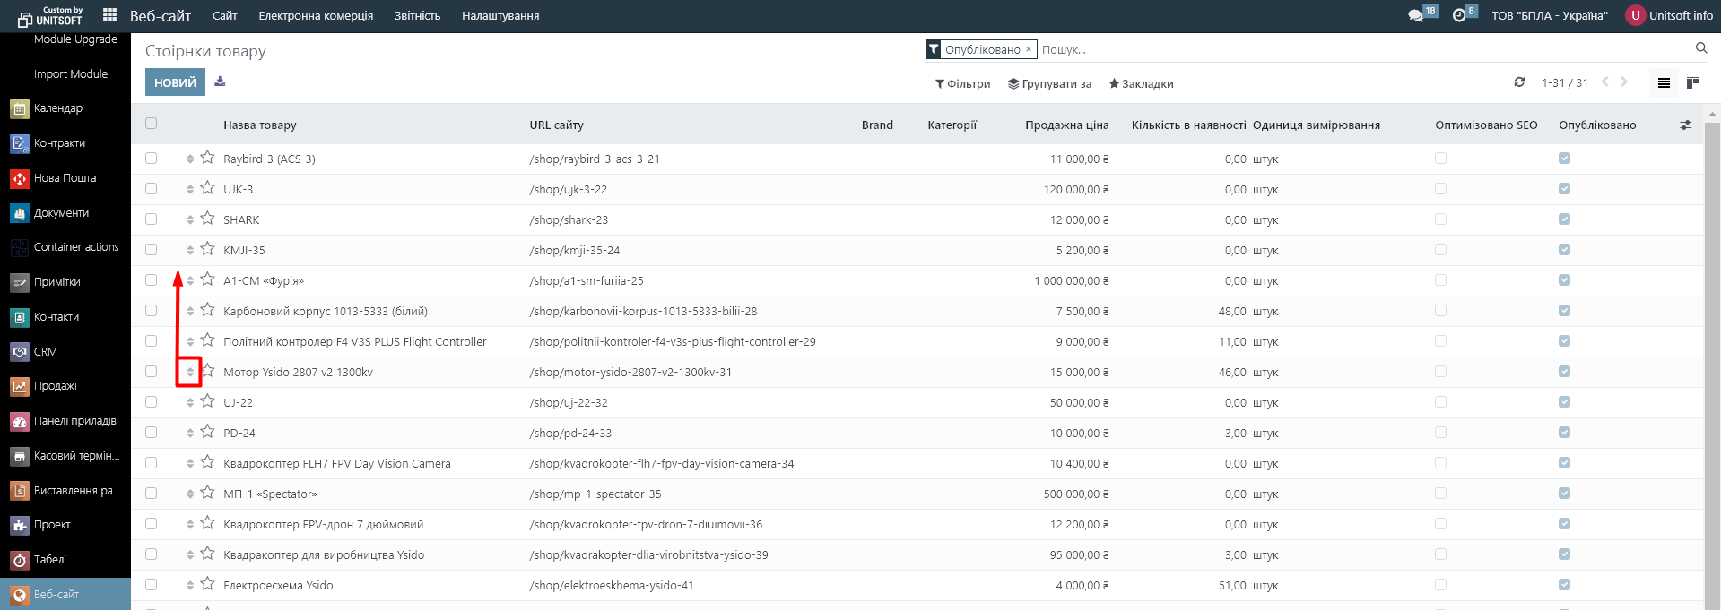This screenshot has height=610, width=1721.
Task: Open the Фільтри dropdown
Action: point(962,84)
